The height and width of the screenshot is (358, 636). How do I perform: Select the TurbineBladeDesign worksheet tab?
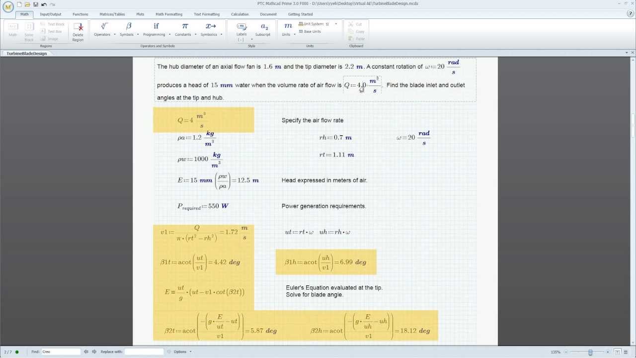(27, 53)
